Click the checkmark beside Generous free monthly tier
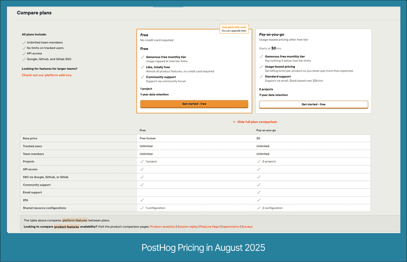407x262 pixels. [x=142, y=57]
